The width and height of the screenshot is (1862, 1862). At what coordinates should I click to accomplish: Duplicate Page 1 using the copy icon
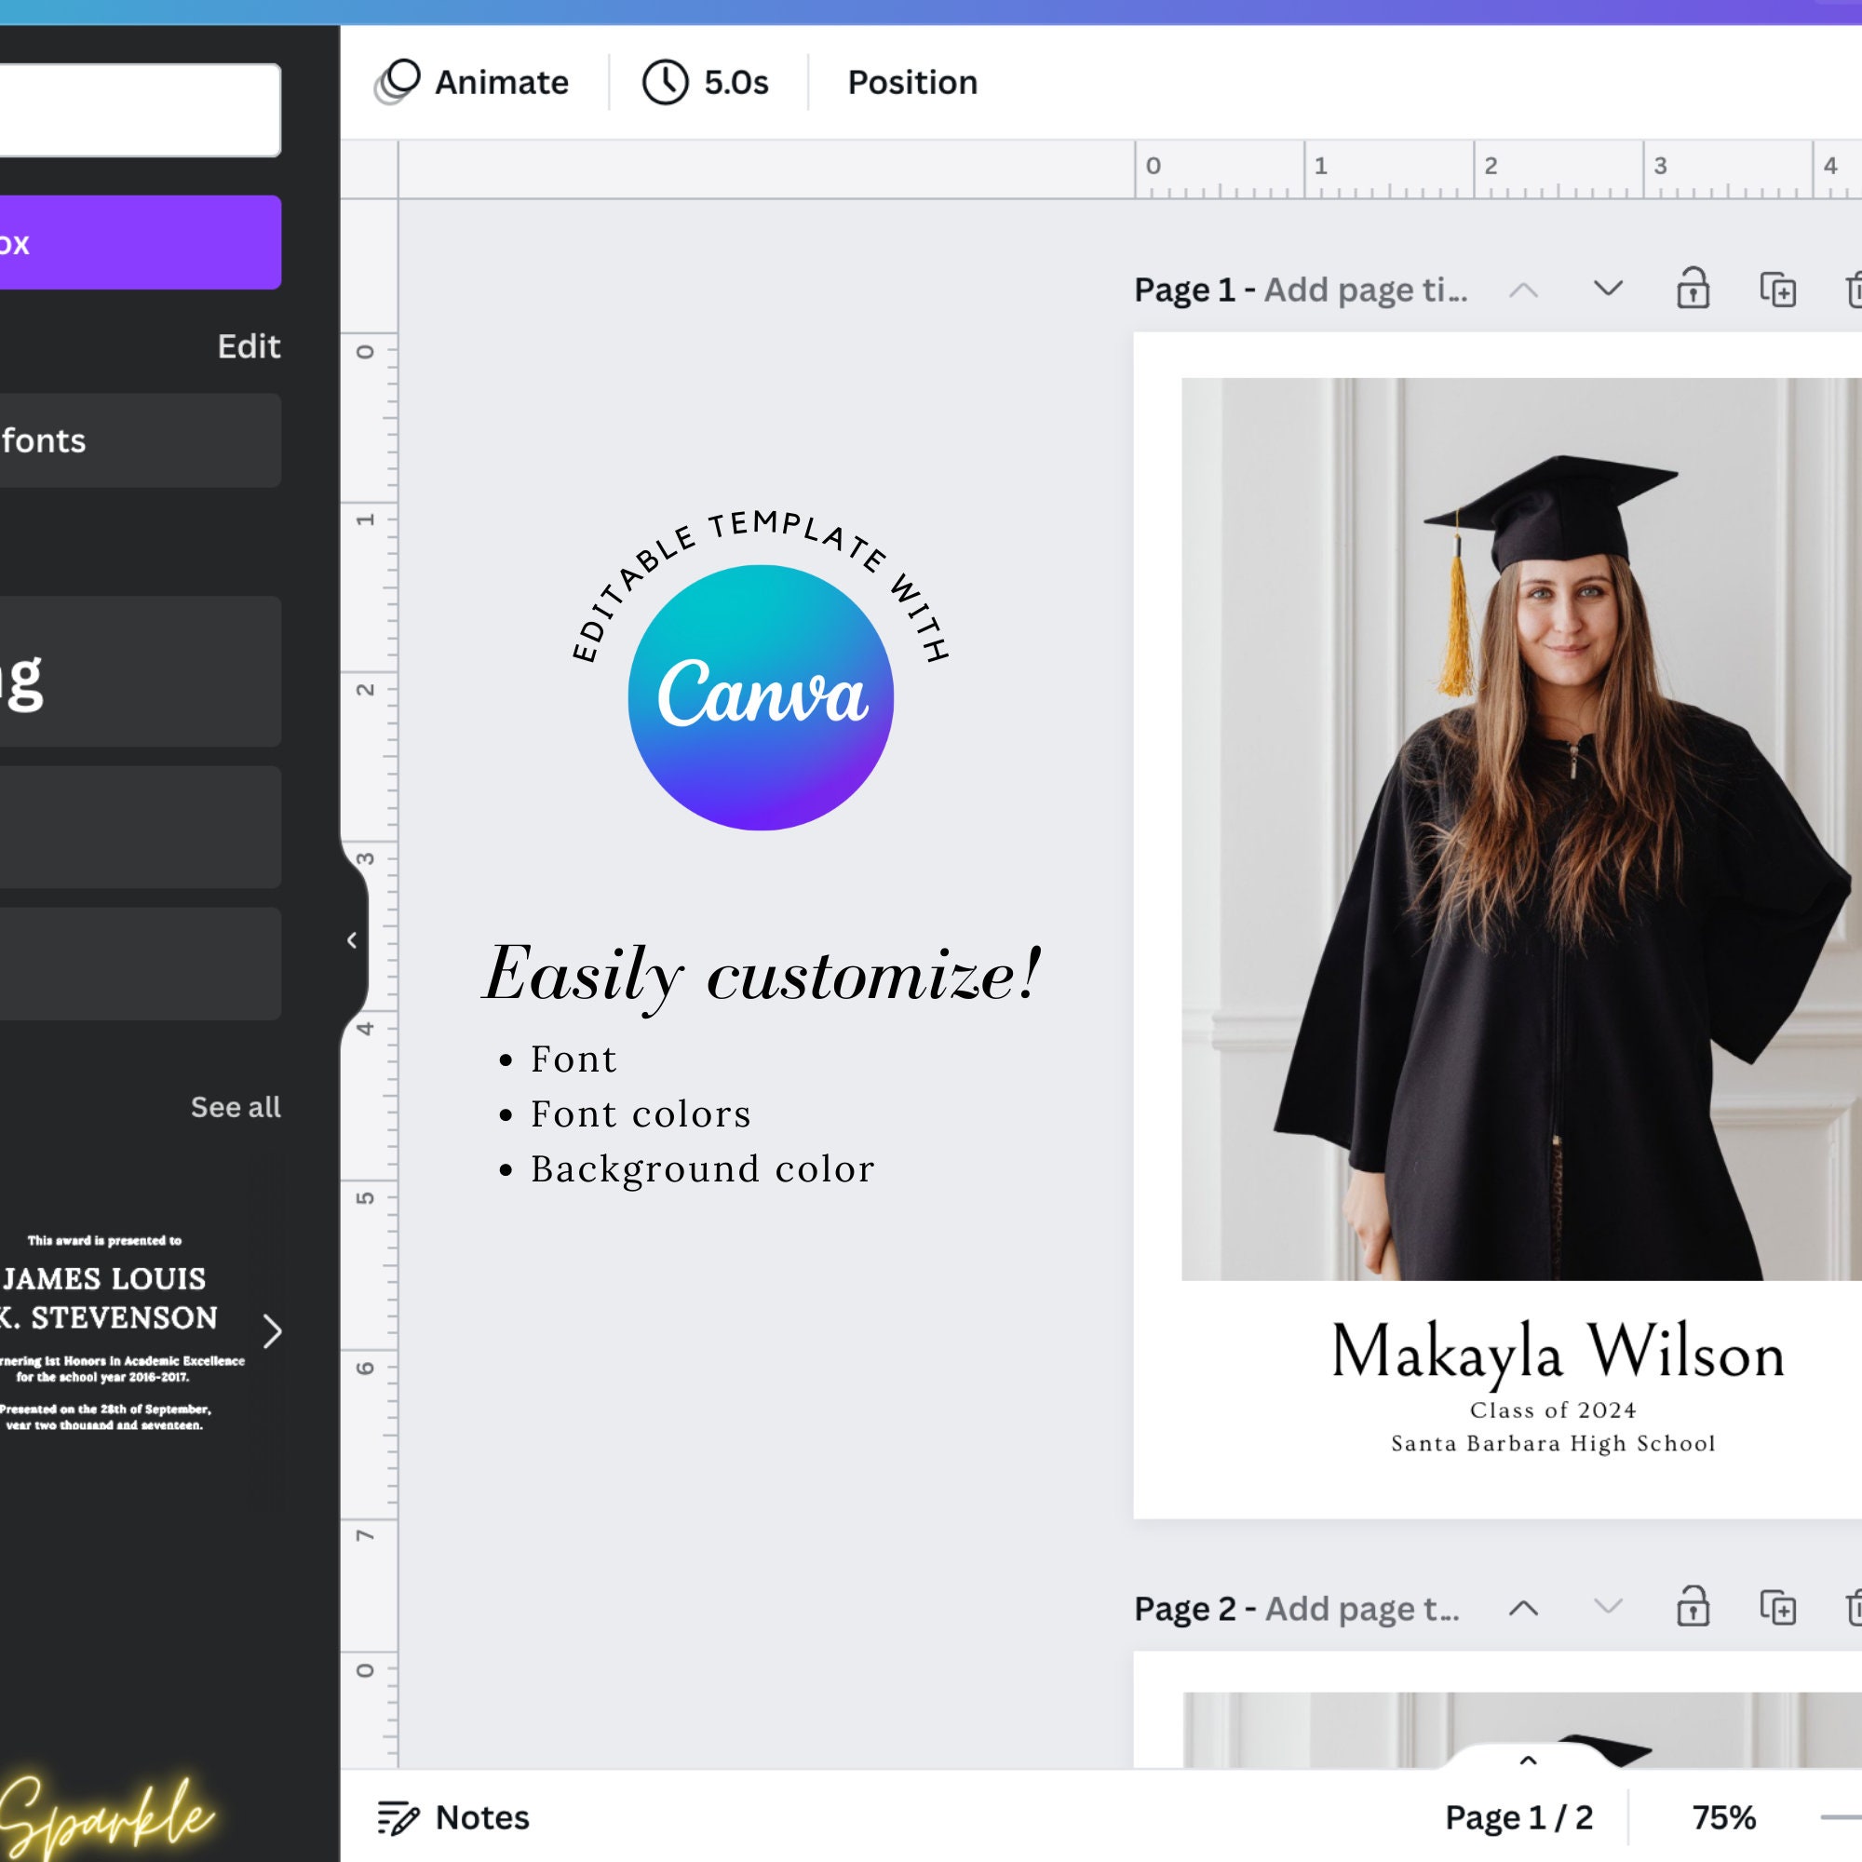[x=1778, y=290]
